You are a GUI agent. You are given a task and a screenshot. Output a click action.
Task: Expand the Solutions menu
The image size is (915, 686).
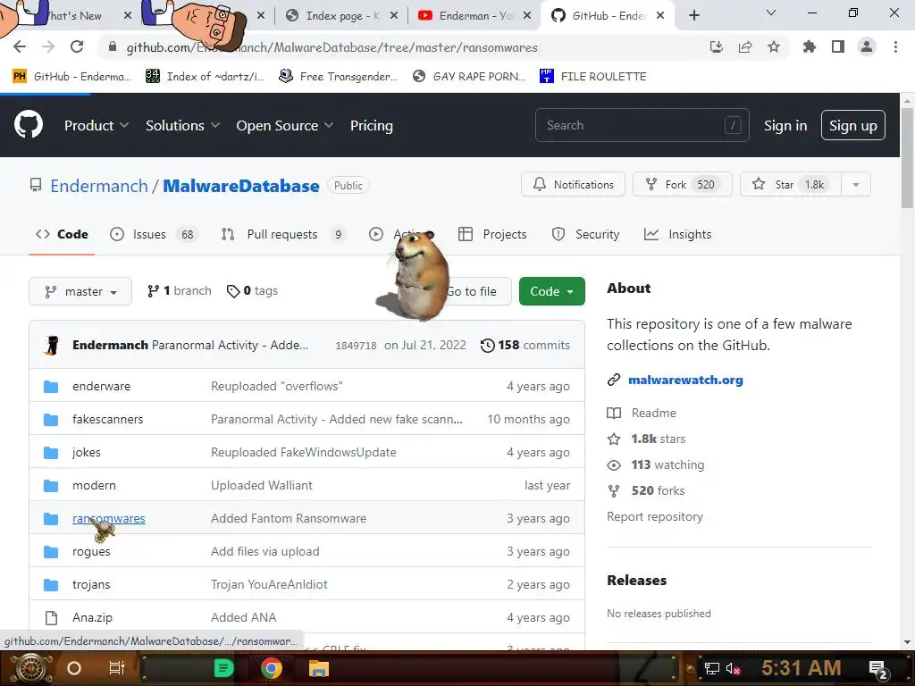(182, 125)
